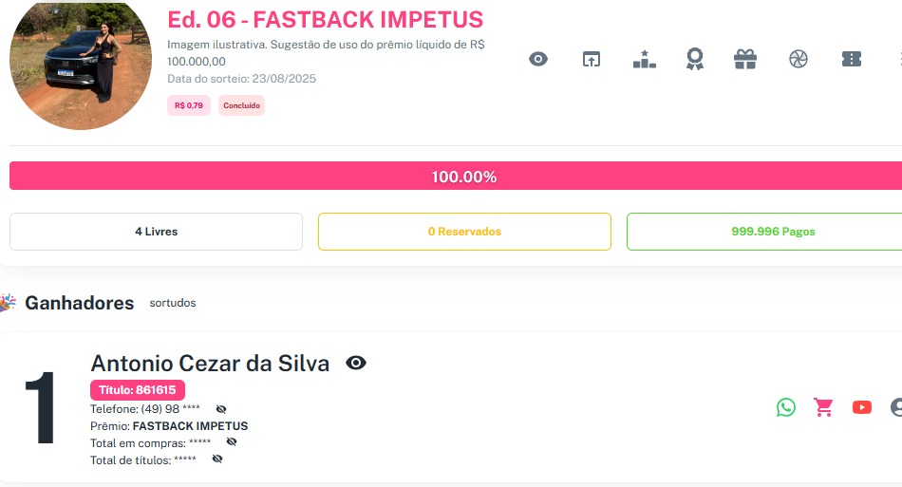Show the hidden Total em compras value
The width and height of the screenshot is (902, 487).
pyautogui.click(x=232, y=441)
